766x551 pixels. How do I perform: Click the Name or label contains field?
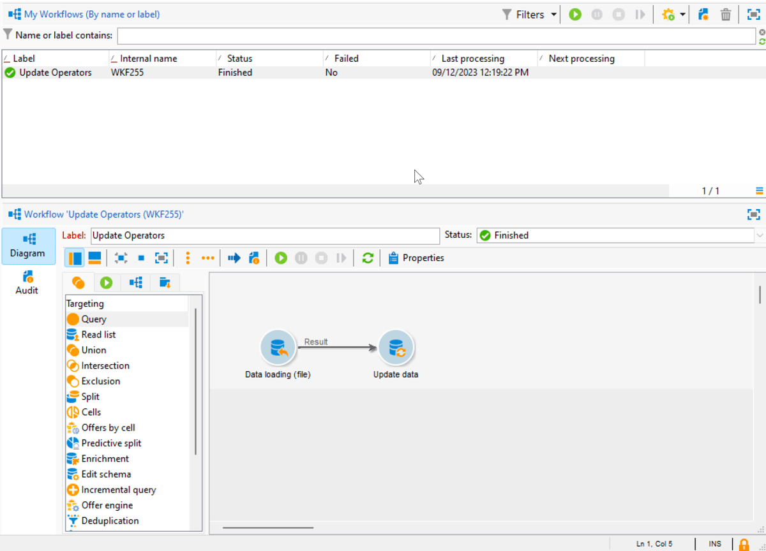click(x=437, y=36)
